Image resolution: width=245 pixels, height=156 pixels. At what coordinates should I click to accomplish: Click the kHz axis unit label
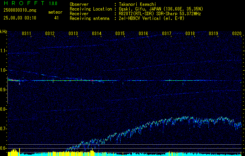(4, 32)
